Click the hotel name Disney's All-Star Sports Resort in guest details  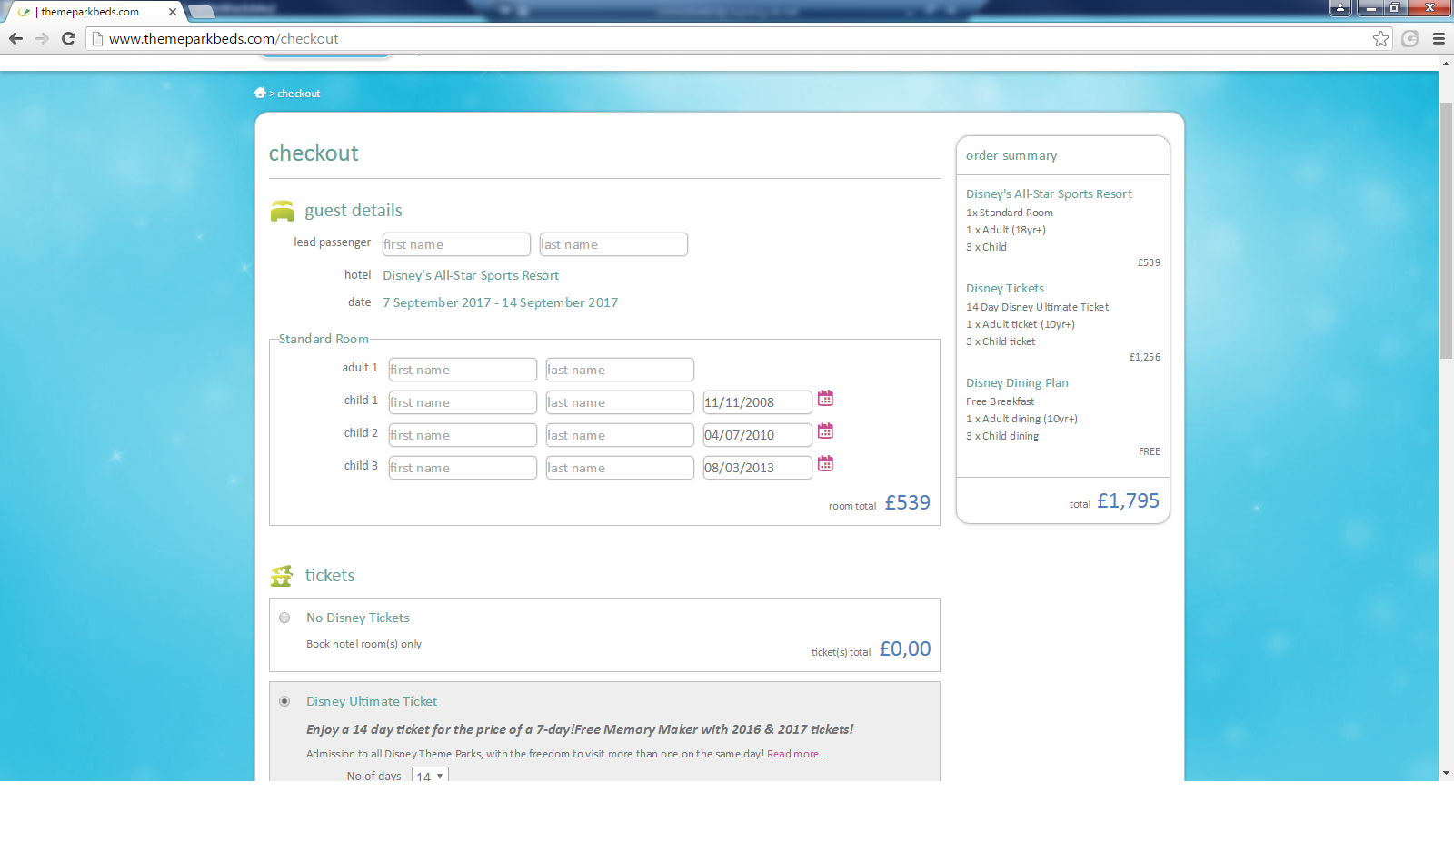471,275
